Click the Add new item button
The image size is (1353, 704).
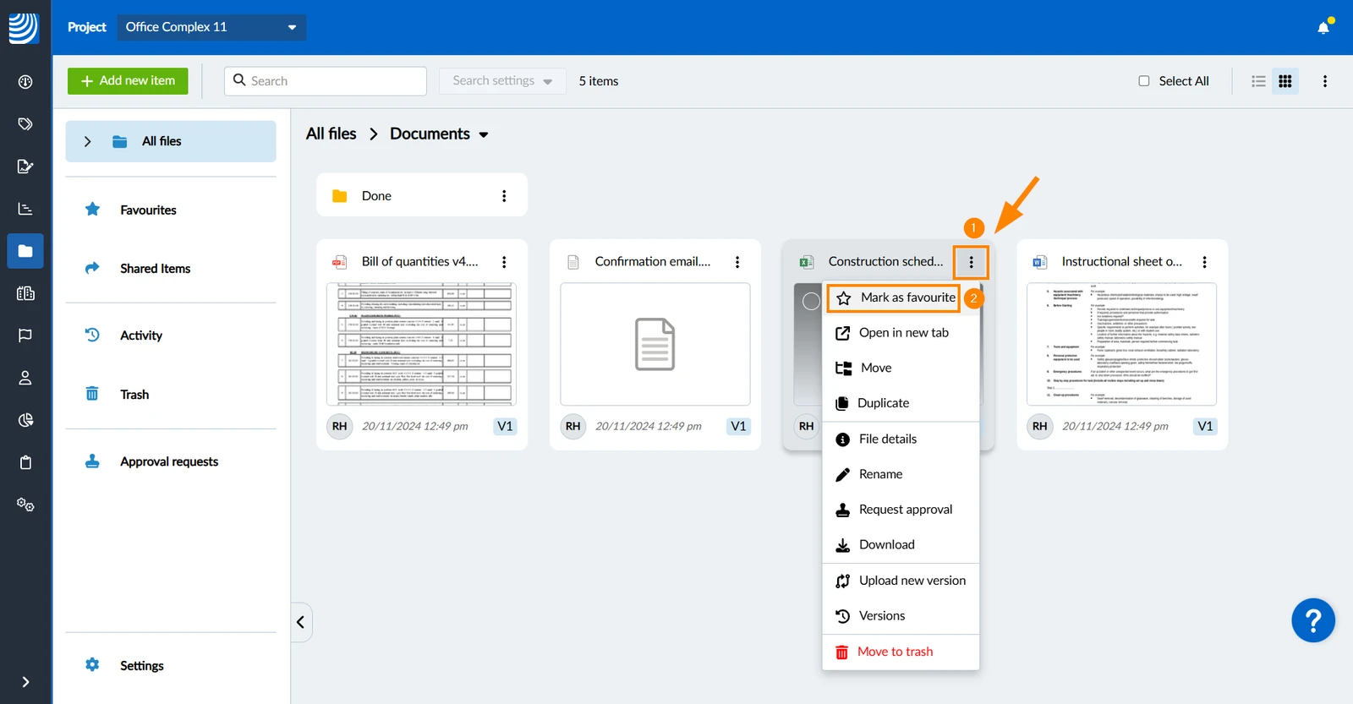pyautogui.click(x=128, y=81)
